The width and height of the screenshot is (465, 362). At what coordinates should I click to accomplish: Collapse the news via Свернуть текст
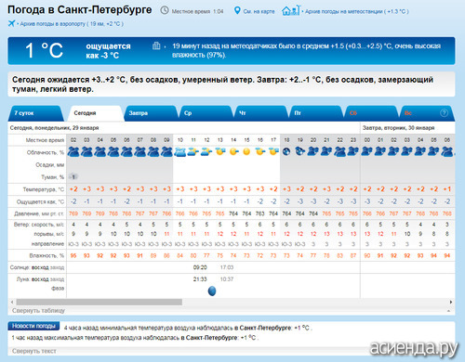point(34,351)
